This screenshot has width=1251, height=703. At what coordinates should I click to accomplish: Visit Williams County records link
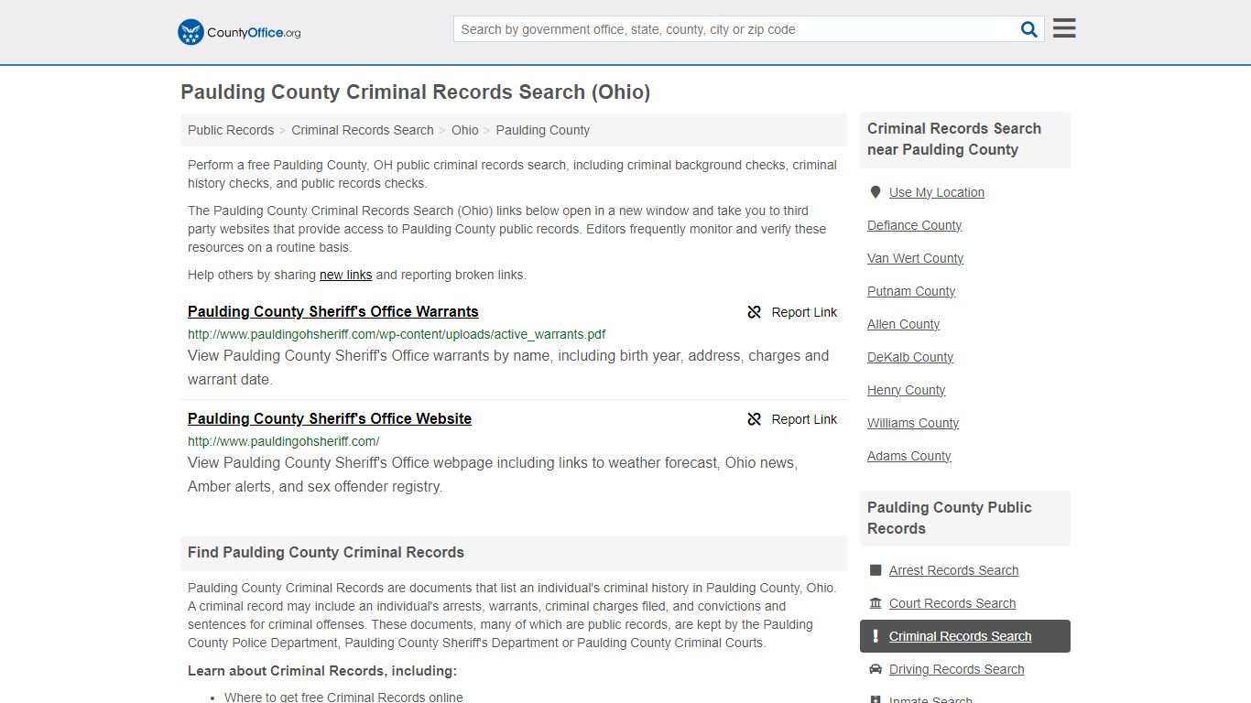[912, 423]
